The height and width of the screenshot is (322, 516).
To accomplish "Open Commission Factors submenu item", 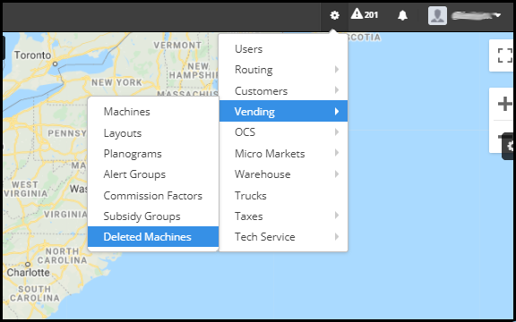I will [153, 196].
